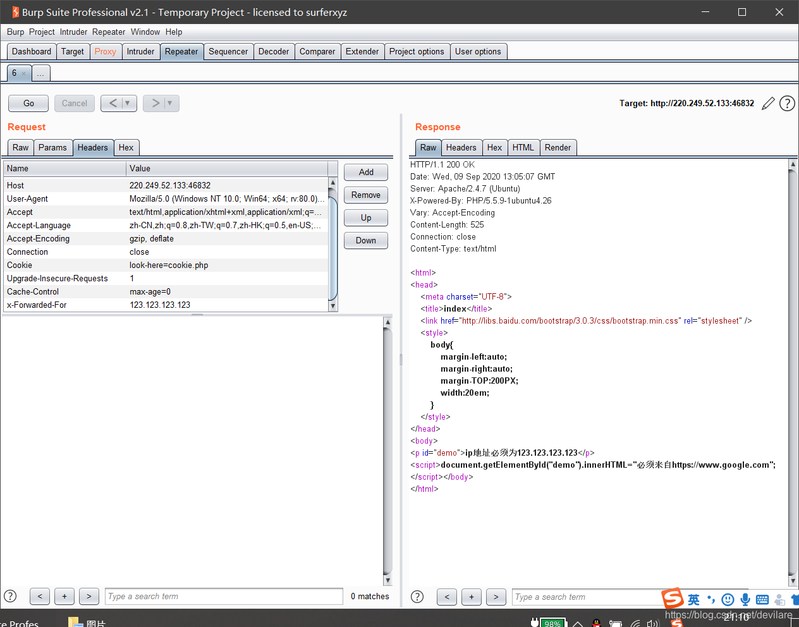Show request Params view
The height and width of the screenshot is (627, 799).
[x=52, y=148]
